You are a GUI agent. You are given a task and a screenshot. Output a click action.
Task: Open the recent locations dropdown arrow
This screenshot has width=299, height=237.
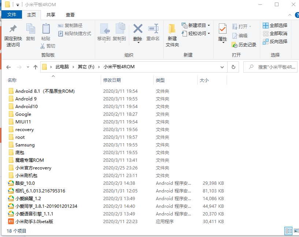28,67
